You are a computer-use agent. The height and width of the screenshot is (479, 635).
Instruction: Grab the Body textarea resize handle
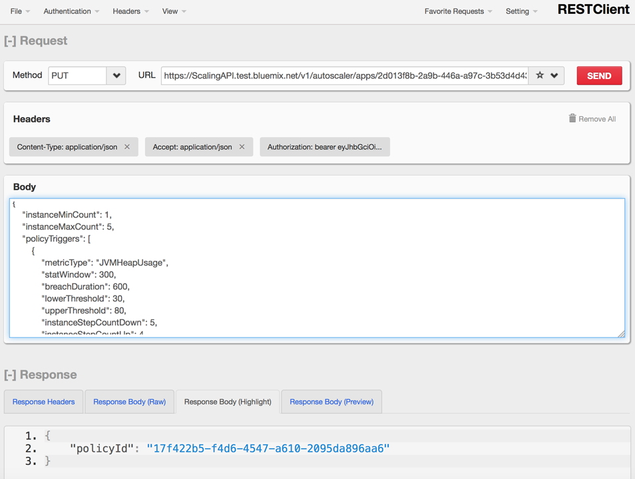pyautogui.click(x=621, y=334)
